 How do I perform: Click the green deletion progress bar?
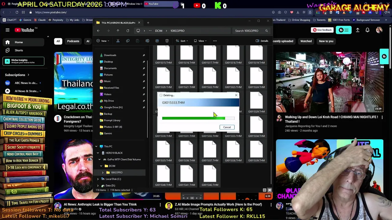coord(198,118)
